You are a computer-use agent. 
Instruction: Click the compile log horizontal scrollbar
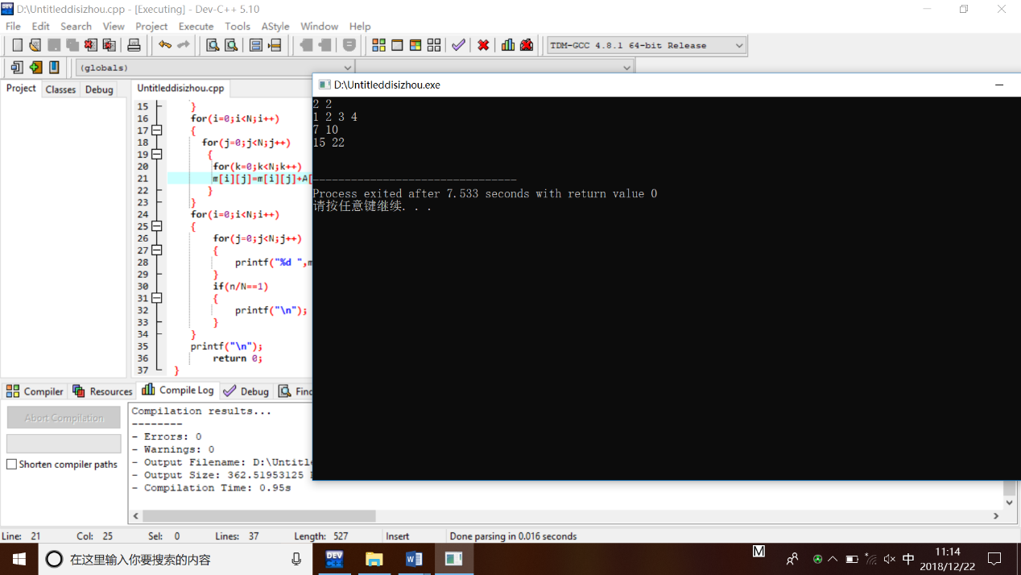[258, 515]
